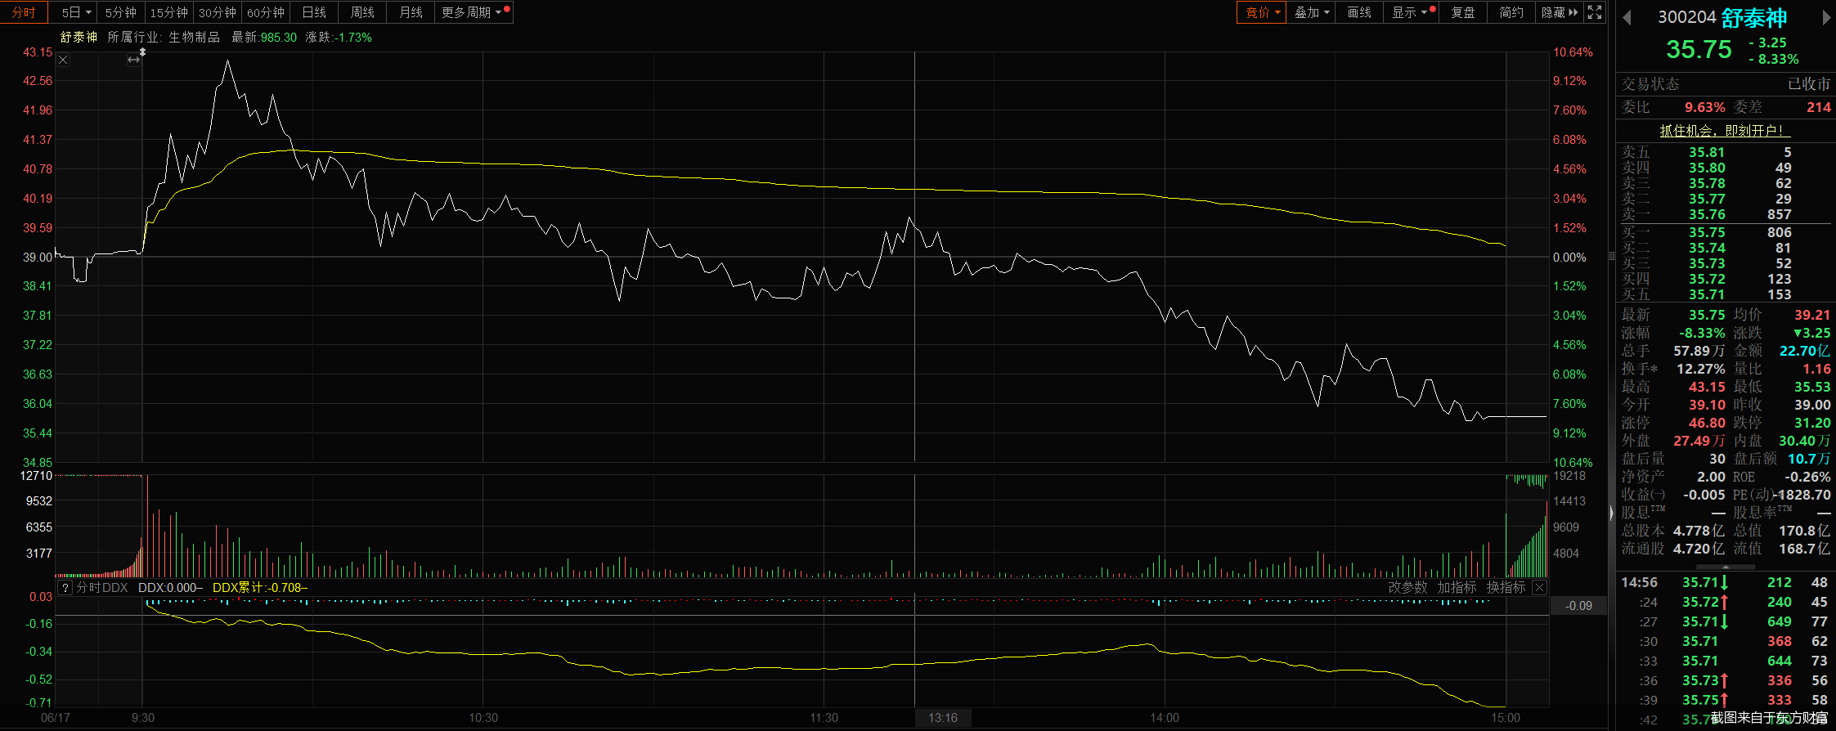Open the 5日 period dropdown

(76, 12)
